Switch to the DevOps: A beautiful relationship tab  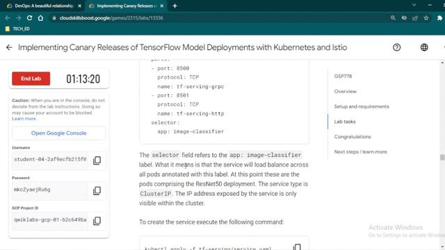click(44, 6)
